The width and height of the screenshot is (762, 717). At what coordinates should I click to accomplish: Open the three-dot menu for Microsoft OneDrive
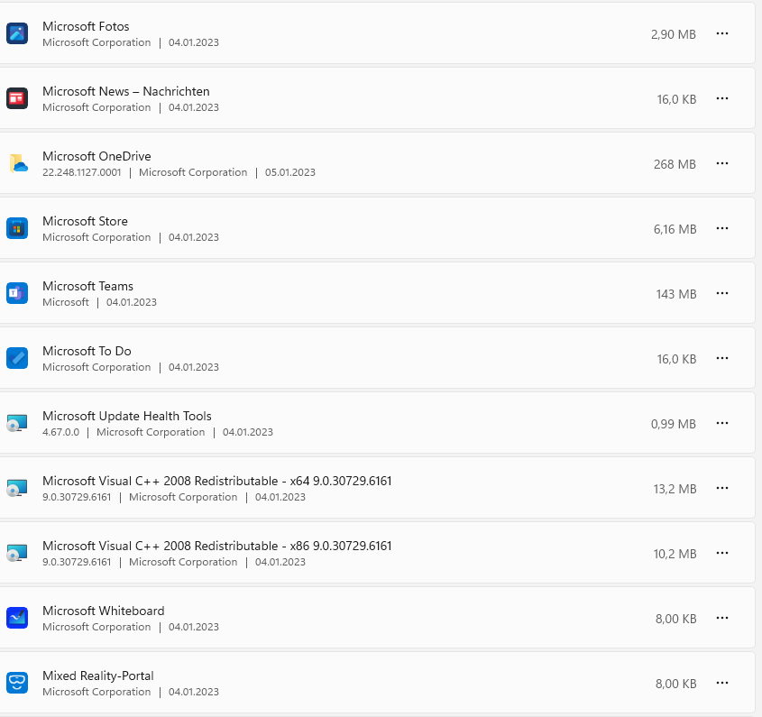click(721, 163)
